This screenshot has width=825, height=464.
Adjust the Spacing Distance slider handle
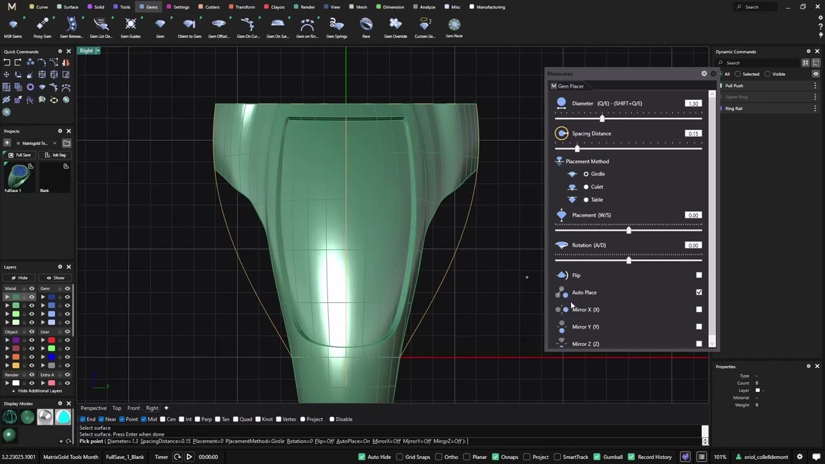[577, 149]
